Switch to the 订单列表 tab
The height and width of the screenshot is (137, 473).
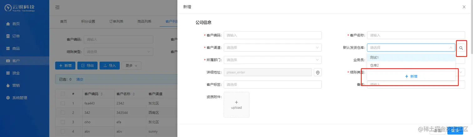tap(116, 22)
